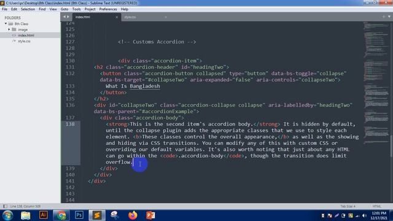Click the Customs Accordion comment line
The width and height of the screenshot is (393, 221).
157,42
